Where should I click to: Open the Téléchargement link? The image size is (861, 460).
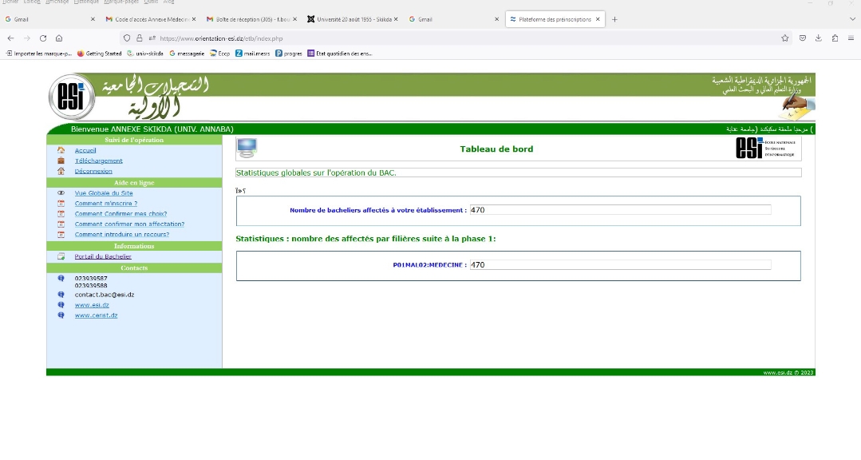tap(99, 161)
